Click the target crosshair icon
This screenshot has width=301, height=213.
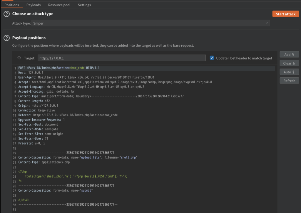coord(19,58)
